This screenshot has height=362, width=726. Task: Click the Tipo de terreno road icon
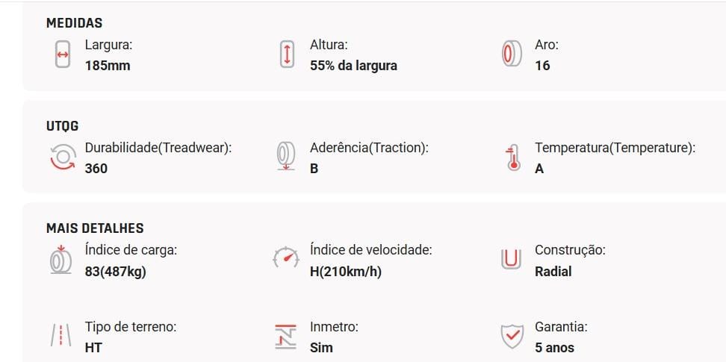point(60,336)
